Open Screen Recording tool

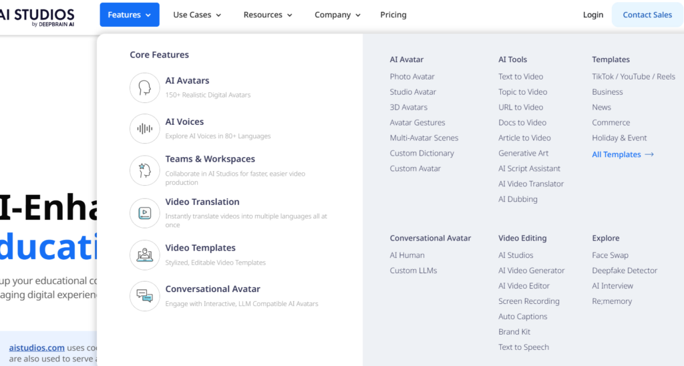click(529, 301)
